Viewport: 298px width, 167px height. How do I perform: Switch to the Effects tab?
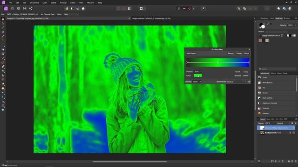coord(273,73)
